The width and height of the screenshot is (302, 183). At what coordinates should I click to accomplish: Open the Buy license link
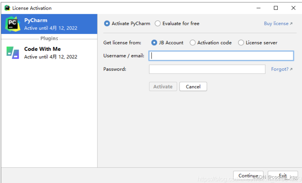(278, 24)
